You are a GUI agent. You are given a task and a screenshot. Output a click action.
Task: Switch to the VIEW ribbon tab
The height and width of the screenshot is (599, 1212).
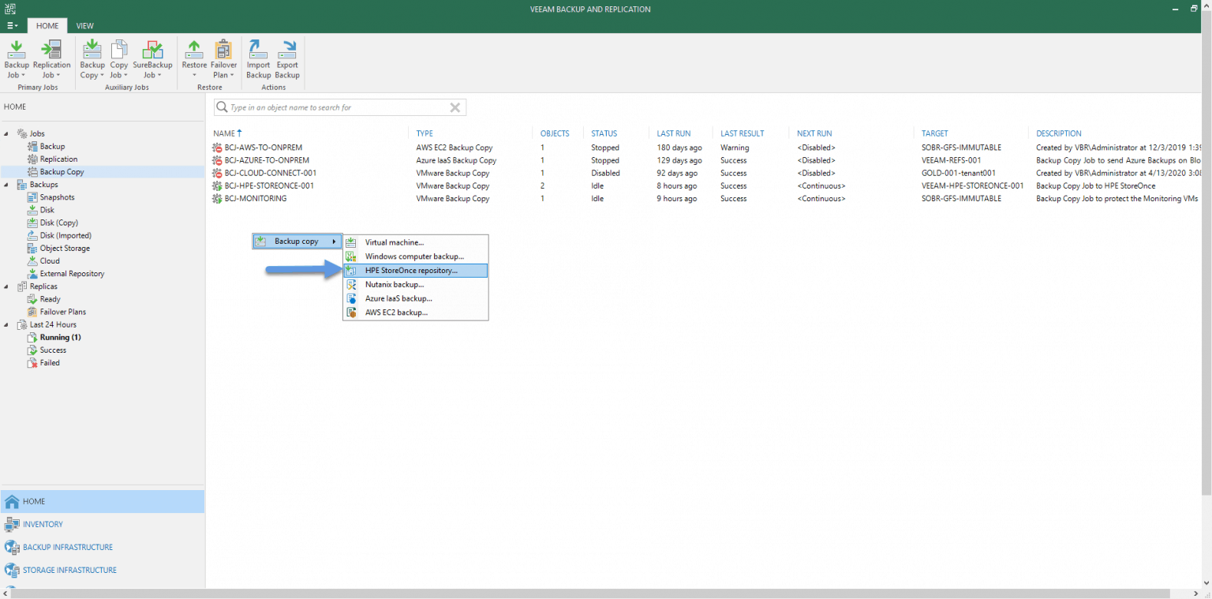84,25
